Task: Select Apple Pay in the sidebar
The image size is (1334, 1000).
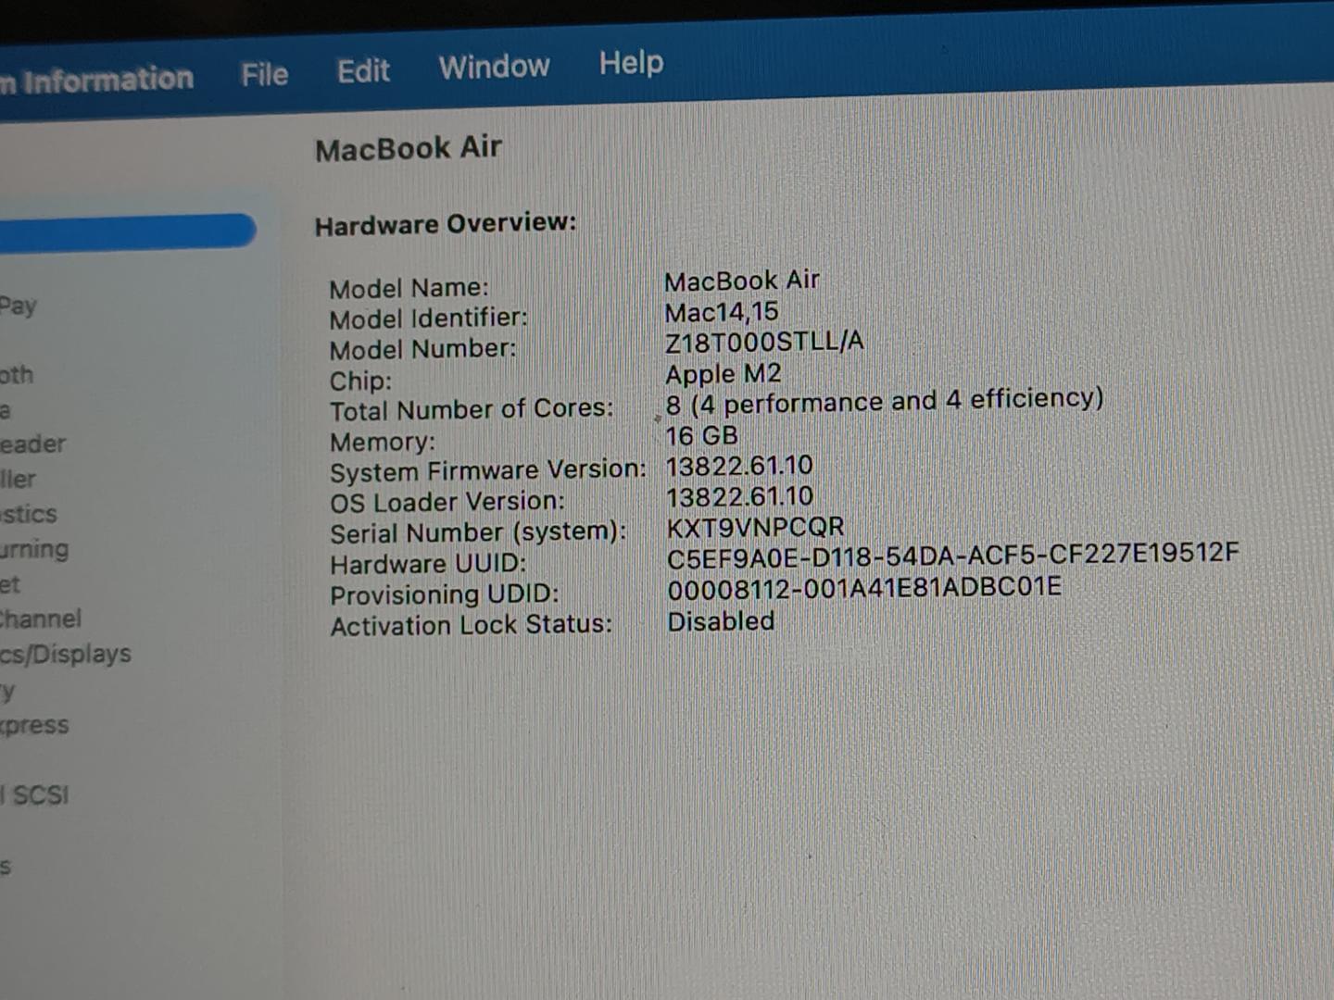Action: (x=19, y=306)
